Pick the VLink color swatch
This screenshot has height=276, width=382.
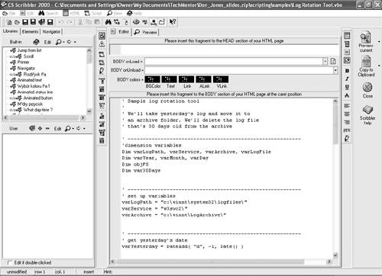221,79
